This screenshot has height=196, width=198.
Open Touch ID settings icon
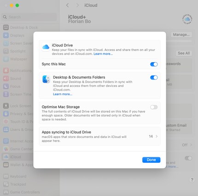pyautogui.click(x=6, y=121)
